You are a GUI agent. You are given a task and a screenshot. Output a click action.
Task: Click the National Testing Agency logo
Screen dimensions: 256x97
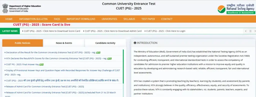pyautogui.click(x=236, y=9)
